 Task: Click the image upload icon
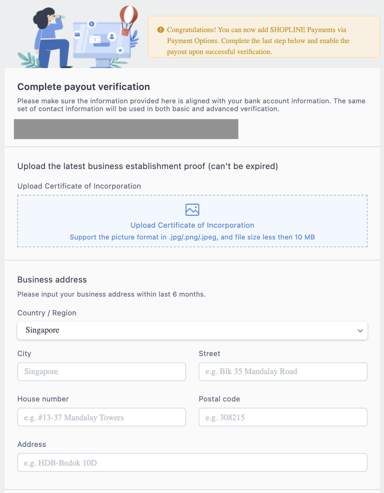(x=192, y=210)
